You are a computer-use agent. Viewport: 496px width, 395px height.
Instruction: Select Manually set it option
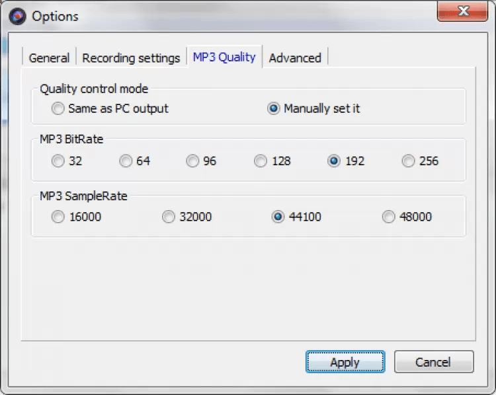pyautogui.click(x=274, y=108)
